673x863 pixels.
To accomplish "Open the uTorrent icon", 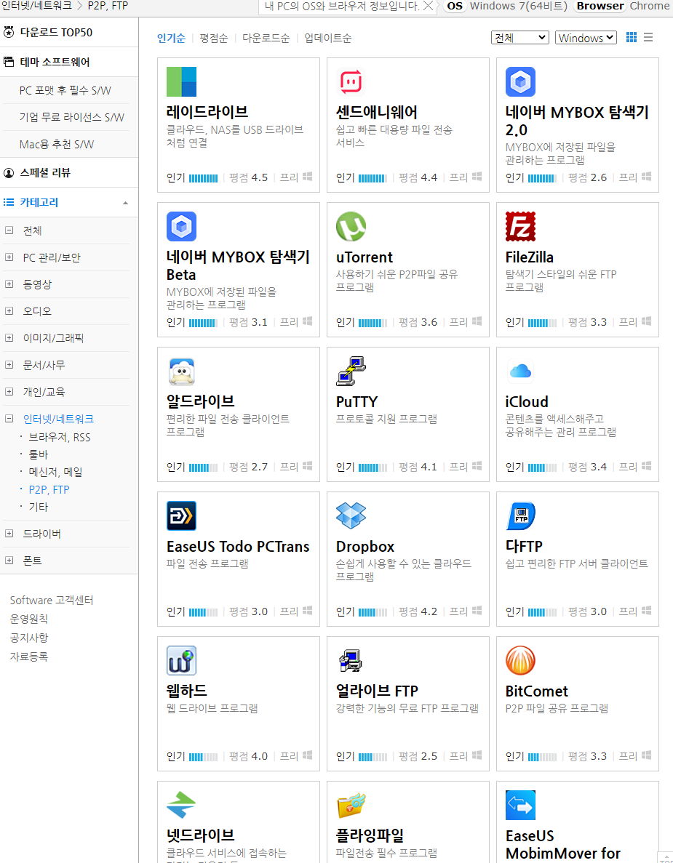I will (x=351, y=227).
